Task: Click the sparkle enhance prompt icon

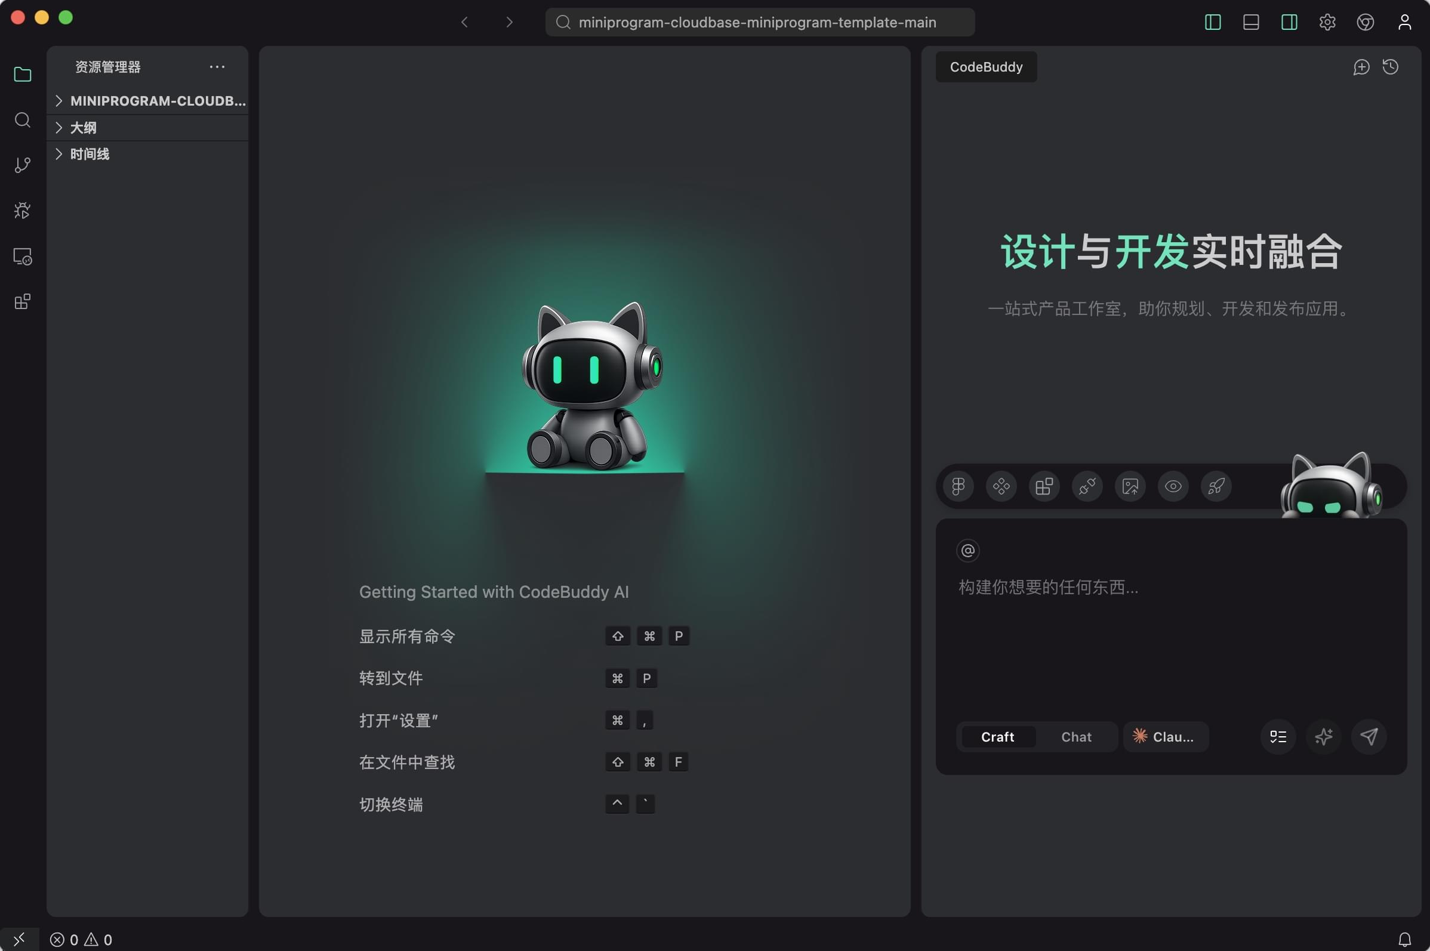Action: click(x=1323, y=736)
